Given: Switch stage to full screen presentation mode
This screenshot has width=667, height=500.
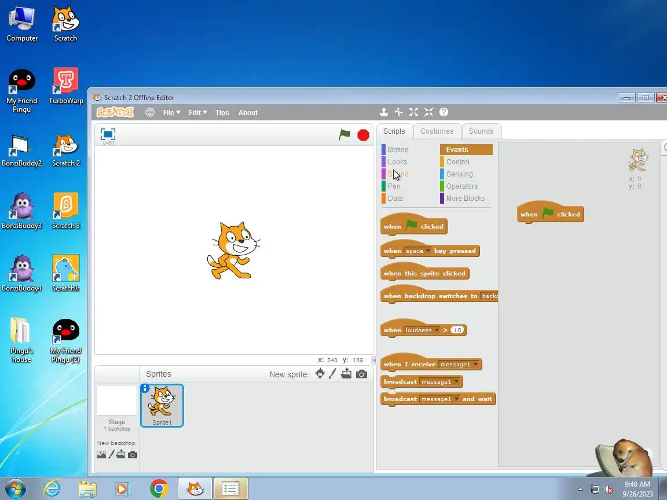Looking at the screenshot, I should [x=108, y=134].
